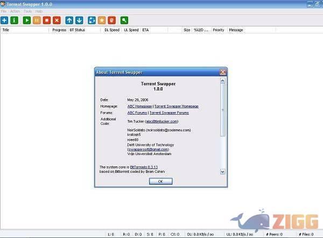323x238 pixels.
Task: Pause torrent using orange pause icon
Action: [37, 20]
